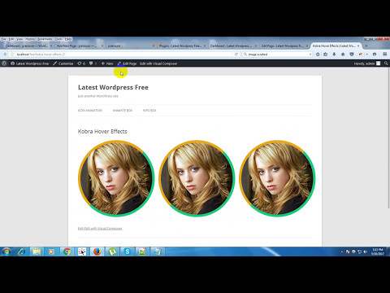
Task: Click Edit with Visual Composer in admin bar
Action: pos(158,63)
